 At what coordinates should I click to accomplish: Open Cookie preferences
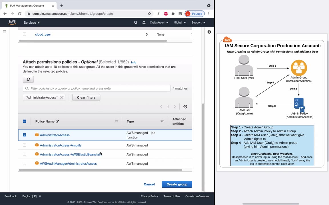point(197,196)
